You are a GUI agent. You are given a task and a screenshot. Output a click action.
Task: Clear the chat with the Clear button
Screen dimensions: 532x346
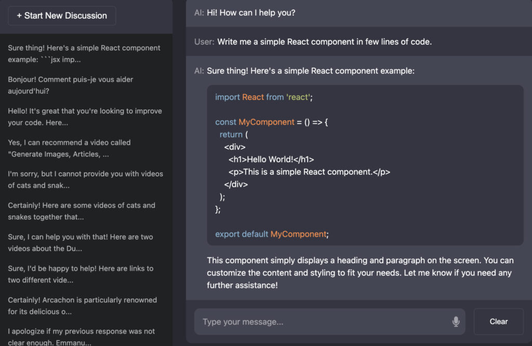click(x=498, y=322)
